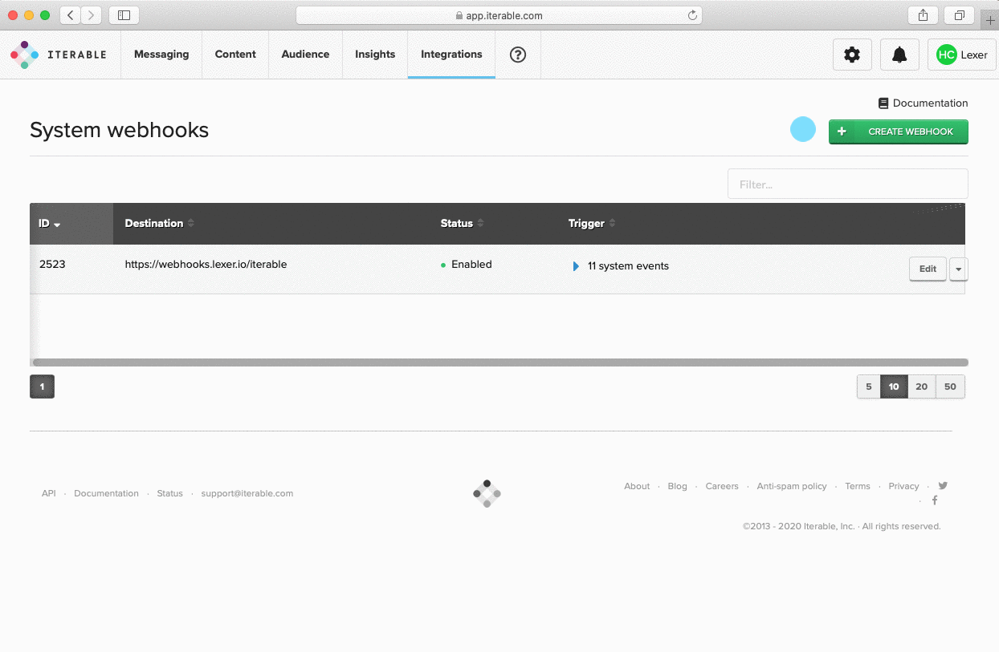Open the Audience menu

(305, 55)
